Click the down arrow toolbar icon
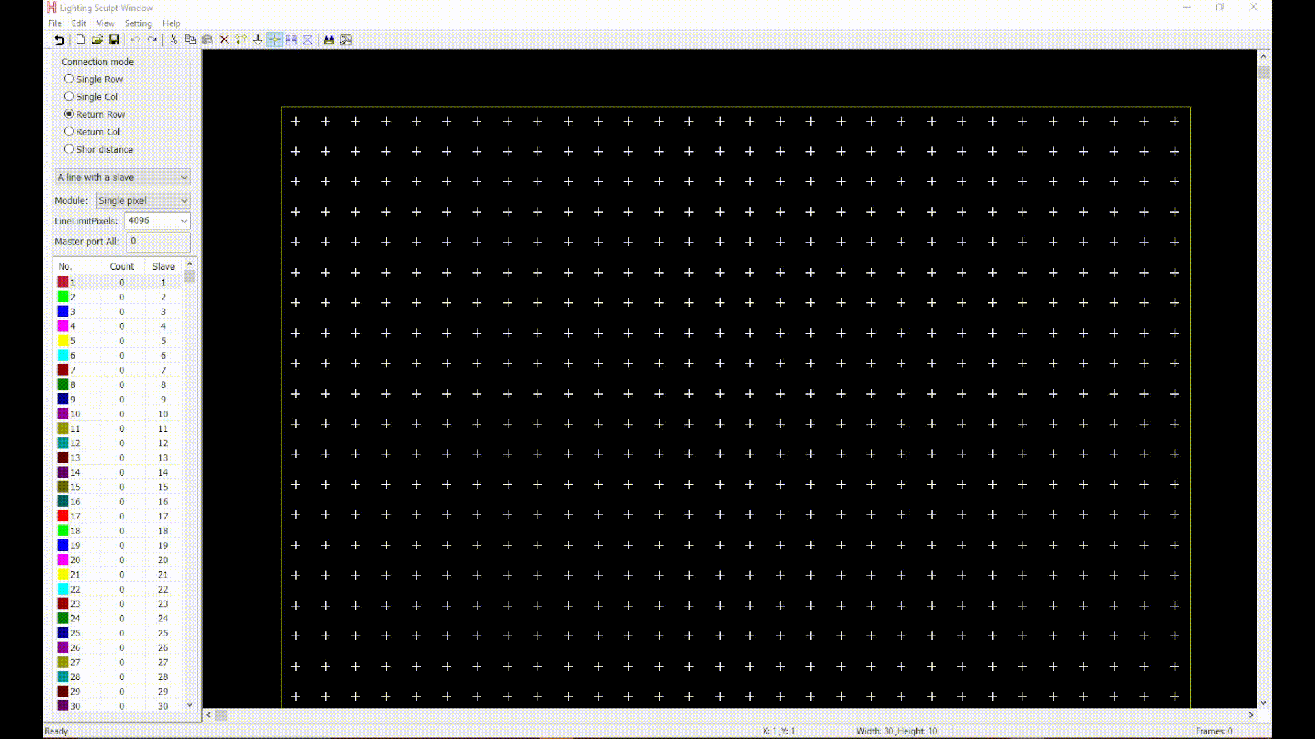The image size is (1315, 739). pos(258,40)
